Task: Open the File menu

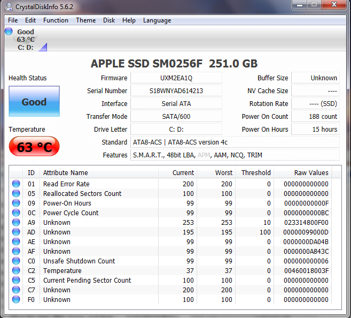Action: (13, 20)
